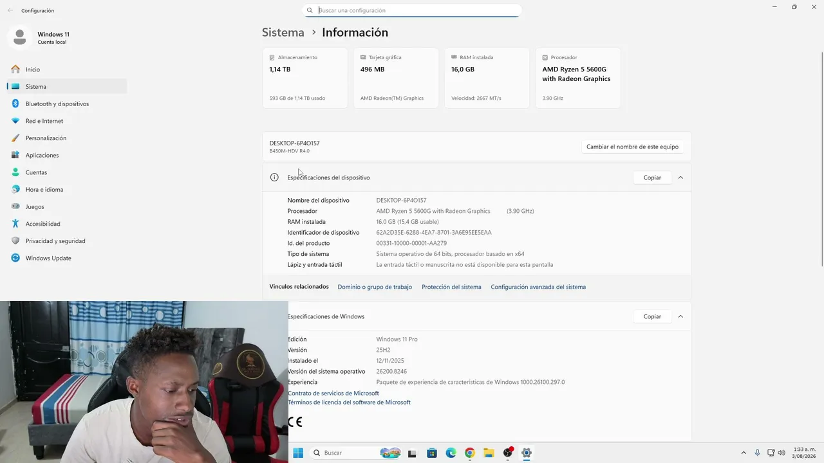Click the Configuración gear taskbar icon

coord(527,453)
